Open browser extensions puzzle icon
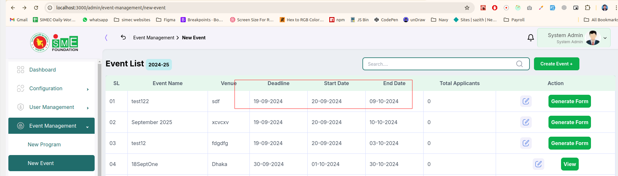This screenshot has height=176, width=618. point(587,8)
